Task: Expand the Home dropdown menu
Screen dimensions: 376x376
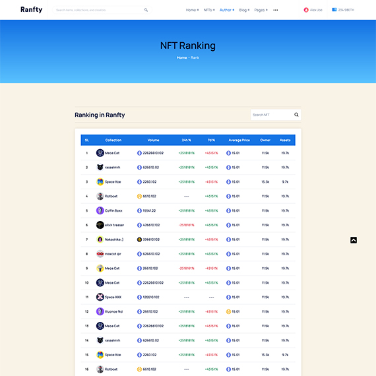Action: 193,10
